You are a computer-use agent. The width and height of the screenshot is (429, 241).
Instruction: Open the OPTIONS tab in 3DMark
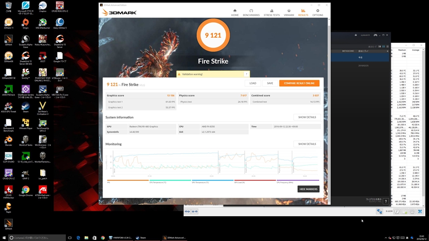click(x=318, y=13)
